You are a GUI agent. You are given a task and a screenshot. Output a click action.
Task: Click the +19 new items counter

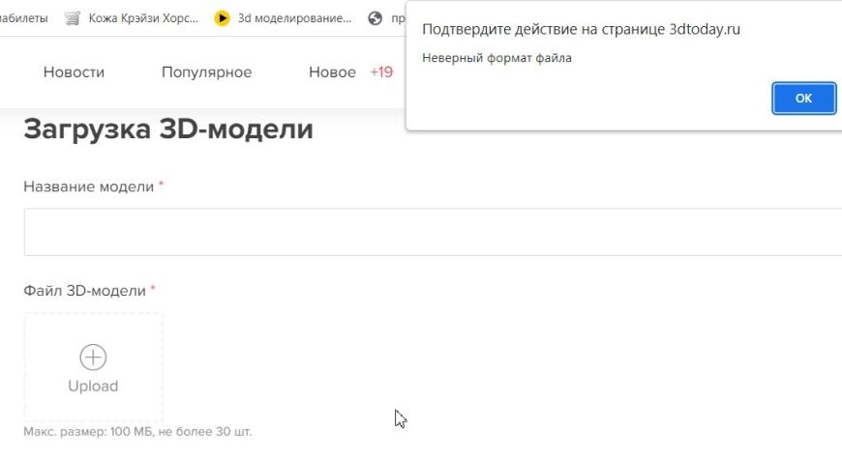click(x=381, y=72)
